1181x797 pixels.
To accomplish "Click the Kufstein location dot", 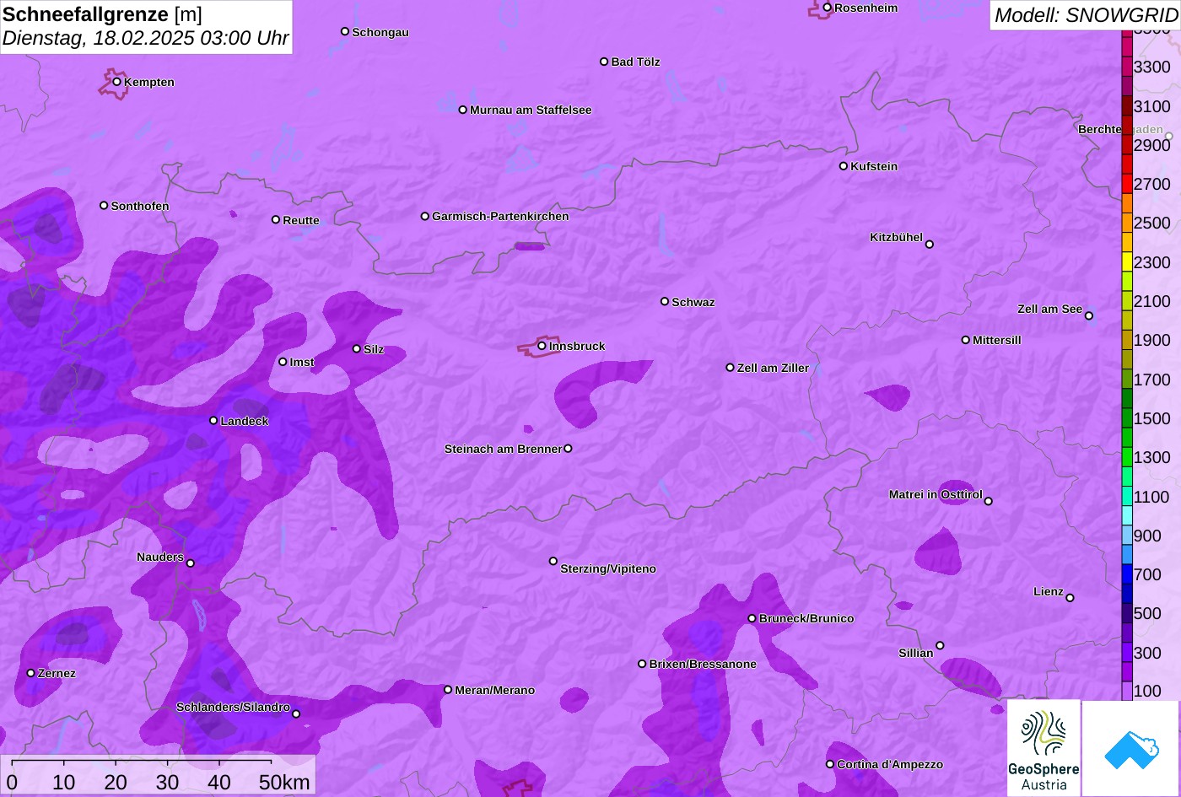I will tap(844, 166).
